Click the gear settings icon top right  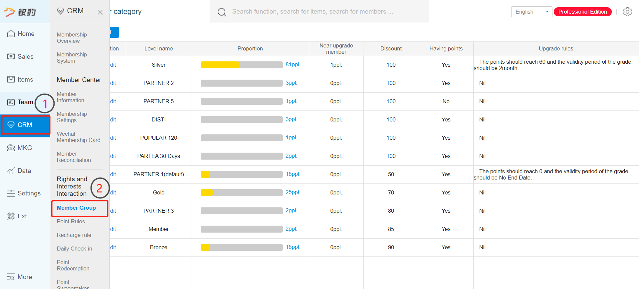tap(627, 12)
